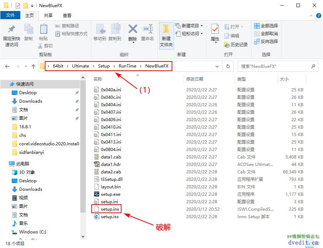Pin to Quick access ribbon button
323x248 pixels.
click(11, 36)
